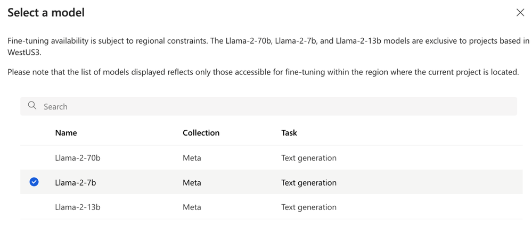Screen dimensions: 532x235
Task: Click Text generation in Llama-2-7b row
Action: (309, 182)
